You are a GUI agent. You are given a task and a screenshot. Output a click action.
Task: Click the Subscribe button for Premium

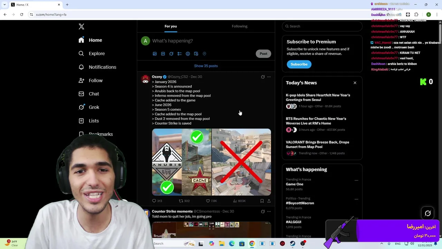click(x=299, y=64)
